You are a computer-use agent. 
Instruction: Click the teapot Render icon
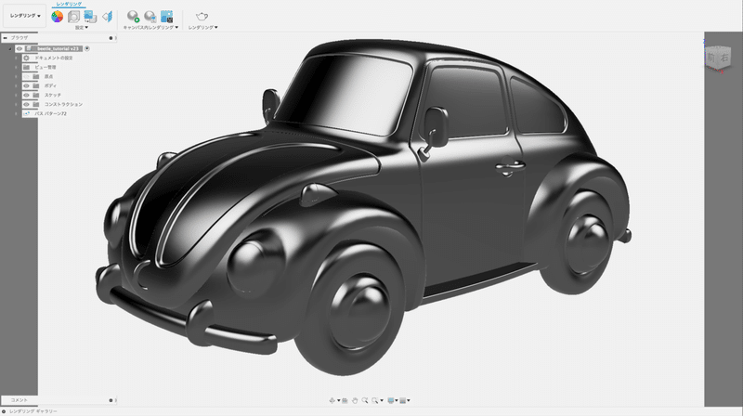click(x=202, y=17)
